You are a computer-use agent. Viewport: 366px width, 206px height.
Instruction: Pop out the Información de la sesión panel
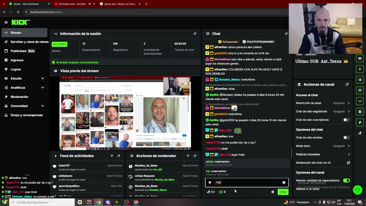[195, 34]
